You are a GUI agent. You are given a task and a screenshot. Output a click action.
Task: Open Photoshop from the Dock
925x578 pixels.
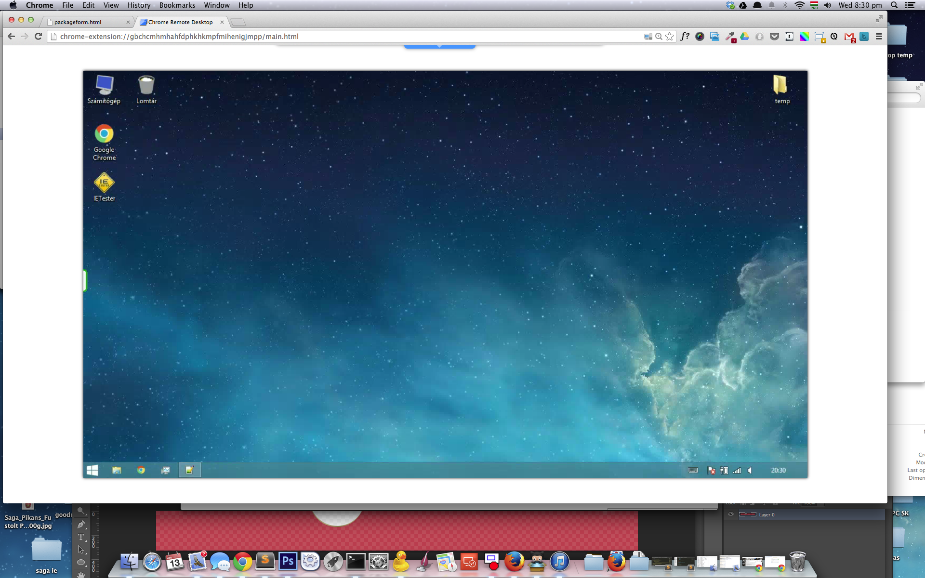(x=288, y=561)
